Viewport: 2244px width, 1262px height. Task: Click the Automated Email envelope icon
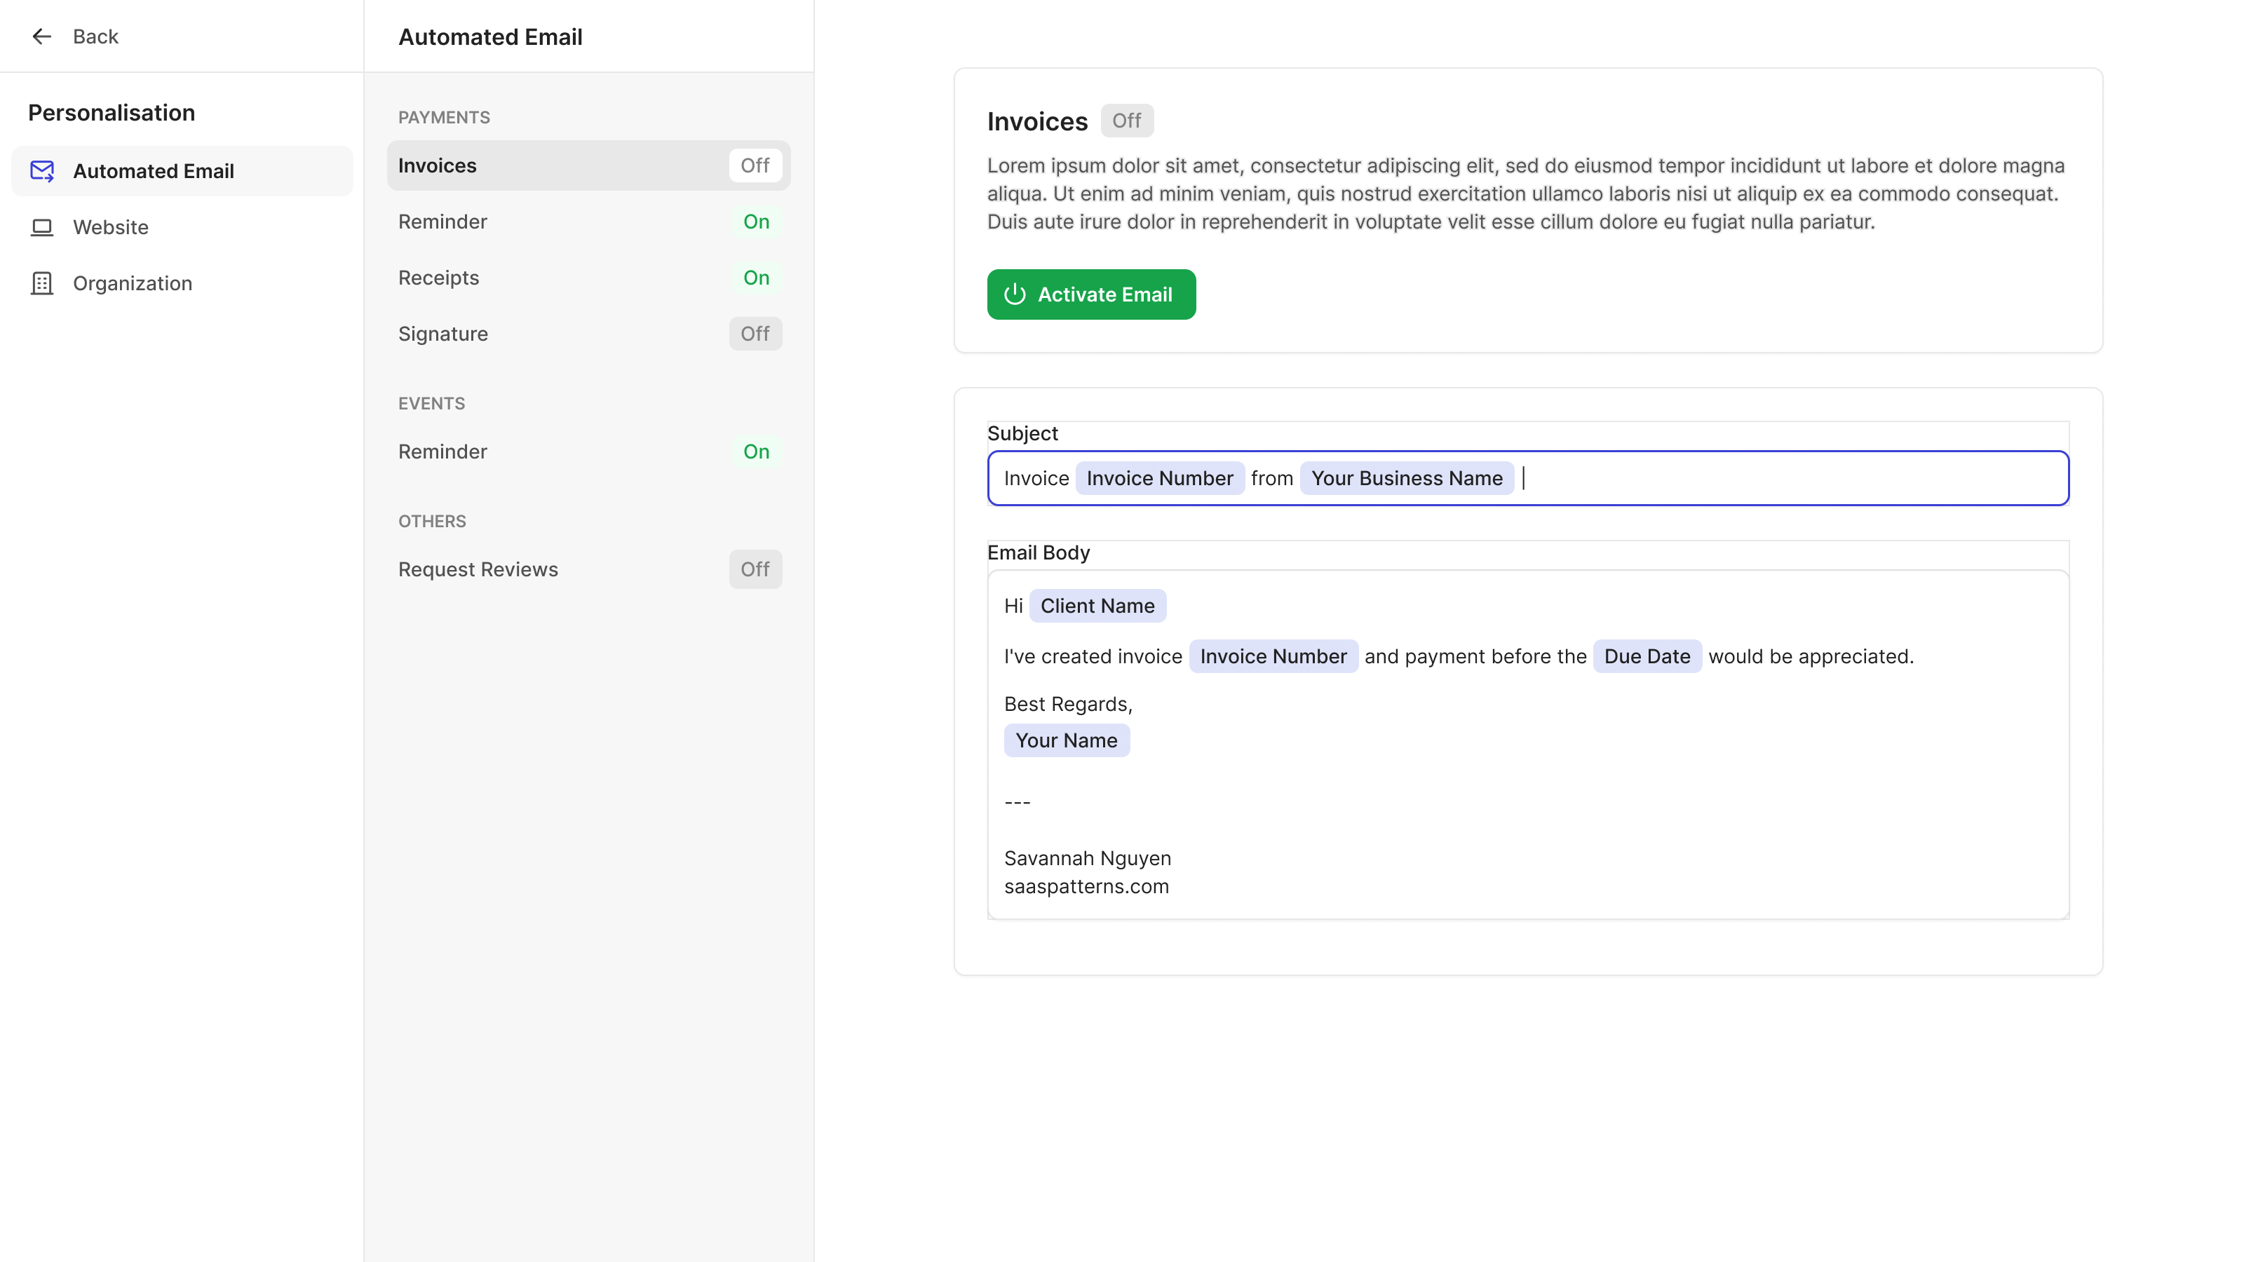click(x=42, y=170)
